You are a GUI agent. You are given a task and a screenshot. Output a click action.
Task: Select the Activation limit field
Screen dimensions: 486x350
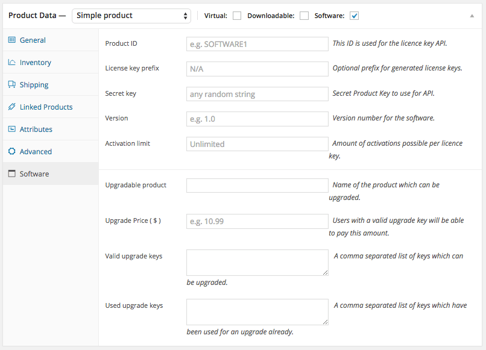click(257, 144)
